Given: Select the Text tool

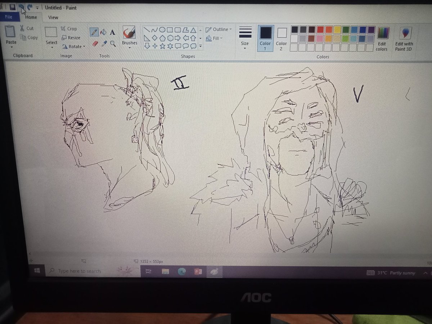Looking at the screenshot, I should pos(112,32).
